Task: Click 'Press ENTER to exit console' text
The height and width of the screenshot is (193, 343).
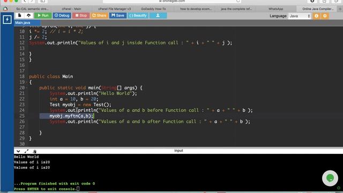Action: pos(45,189)
